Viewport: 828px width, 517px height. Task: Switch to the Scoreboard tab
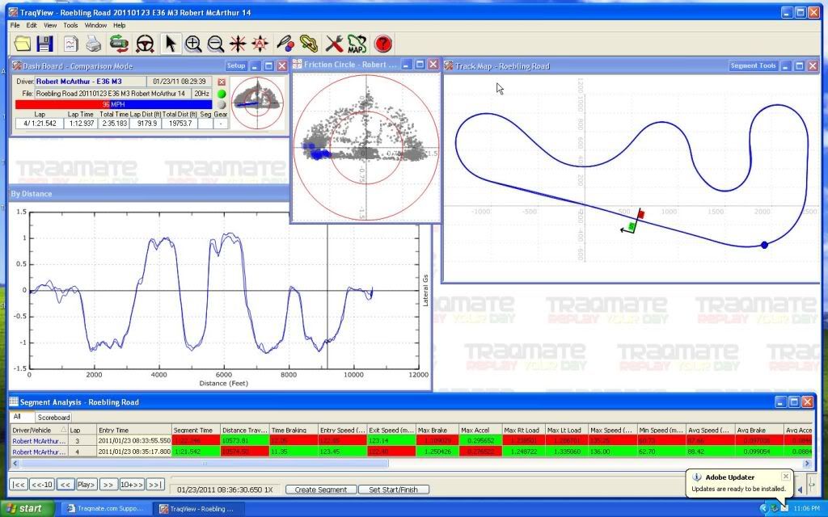53,418
